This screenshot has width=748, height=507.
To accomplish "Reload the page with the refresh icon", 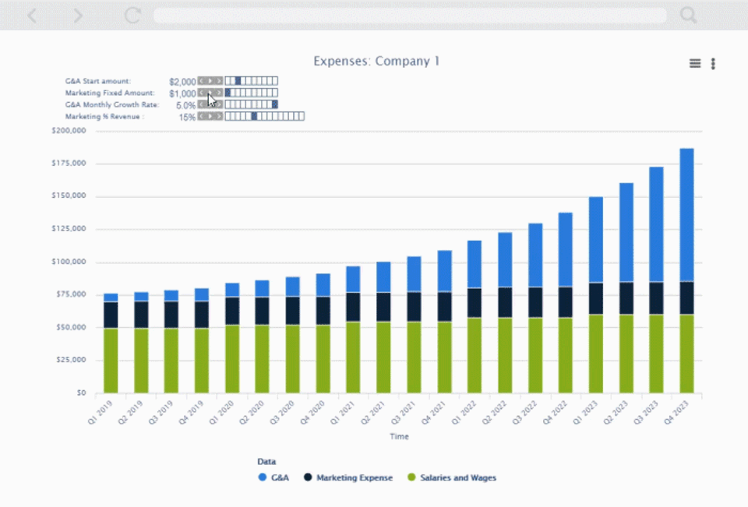I will (132, 15).
